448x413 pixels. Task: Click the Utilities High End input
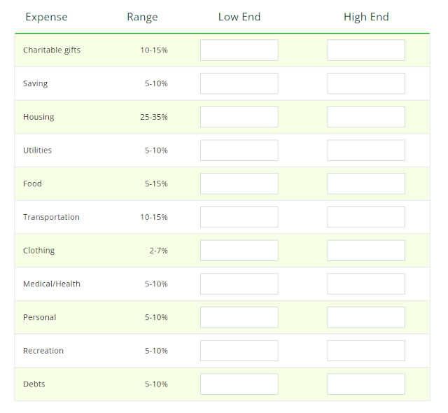[x=366, y=150]
